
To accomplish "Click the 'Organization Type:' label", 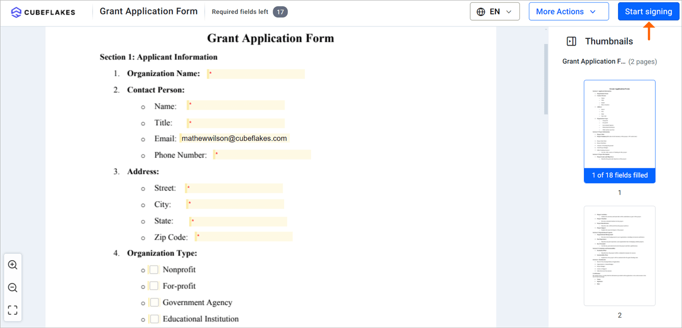I will (x=162, y=253).
